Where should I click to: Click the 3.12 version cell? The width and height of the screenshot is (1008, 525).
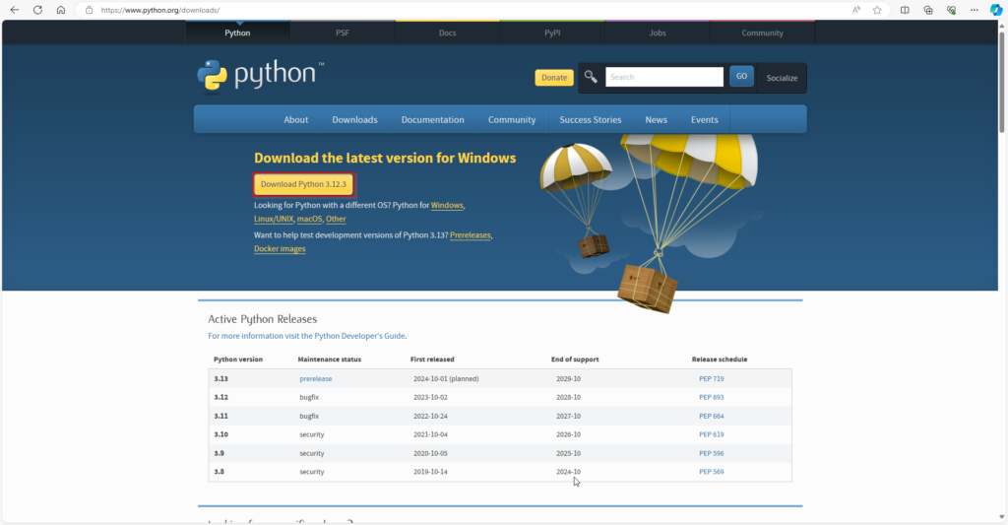(x=221, y=398)
